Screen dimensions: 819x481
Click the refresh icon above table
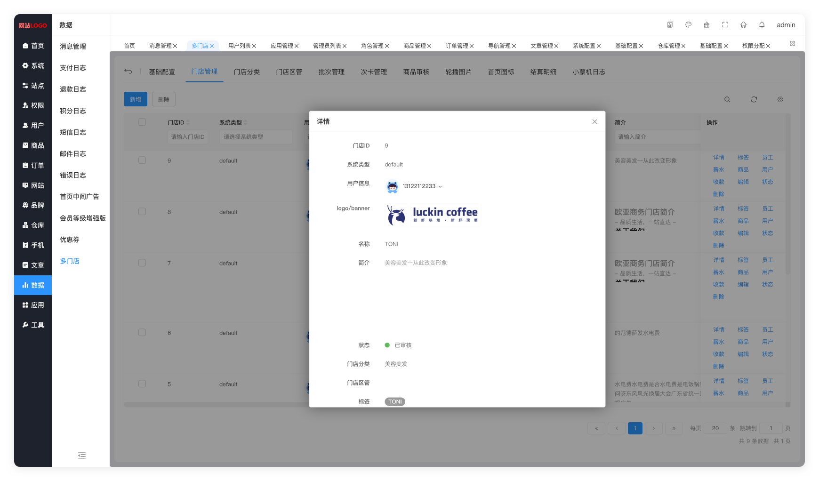coord(754,100)
